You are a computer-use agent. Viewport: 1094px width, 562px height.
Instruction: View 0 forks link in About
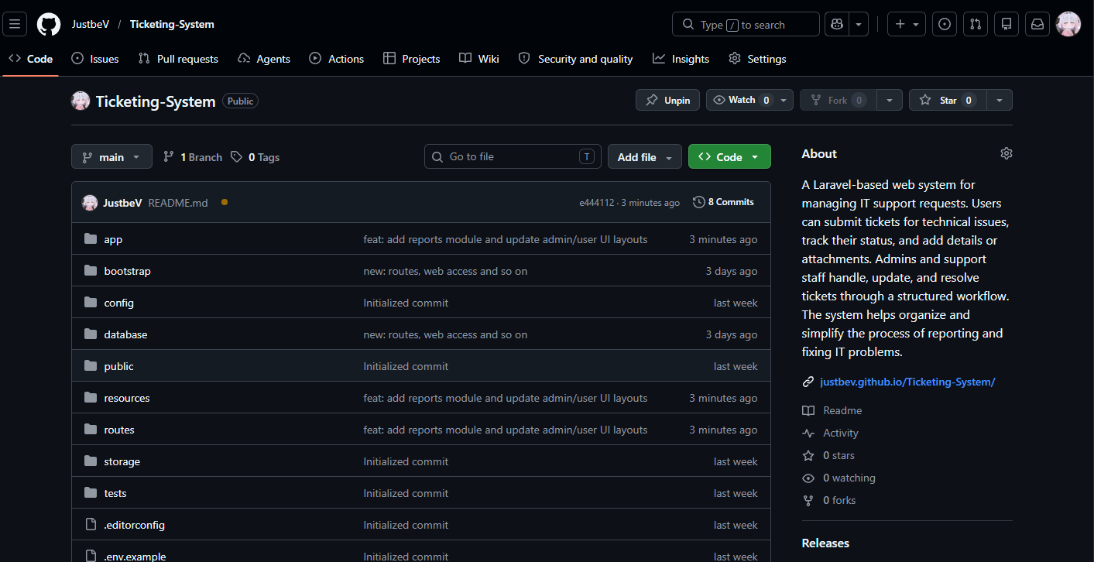tap(829, 500)
